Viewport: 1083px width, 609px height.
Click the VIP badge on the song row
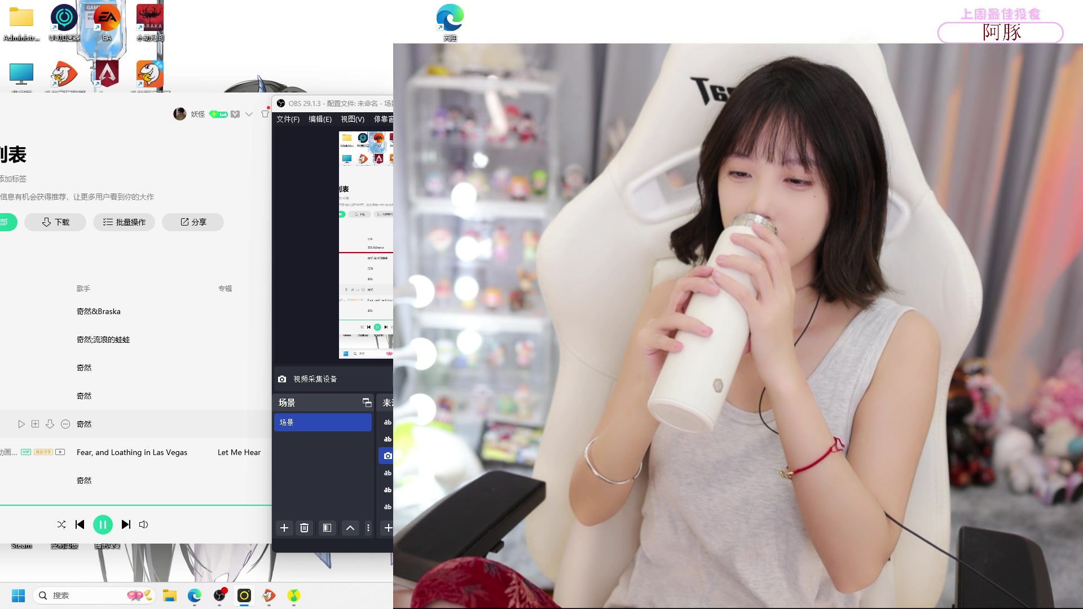pos(26,452)
